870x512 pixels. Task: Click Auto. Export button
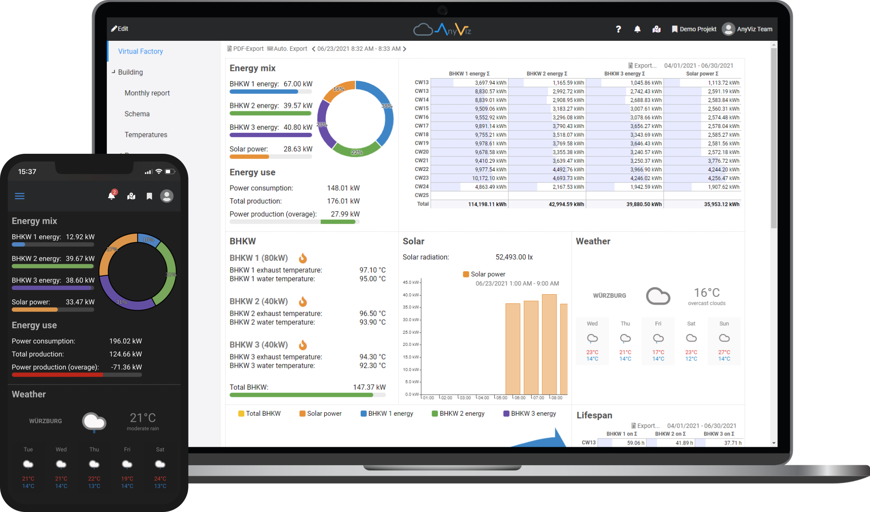287,49
